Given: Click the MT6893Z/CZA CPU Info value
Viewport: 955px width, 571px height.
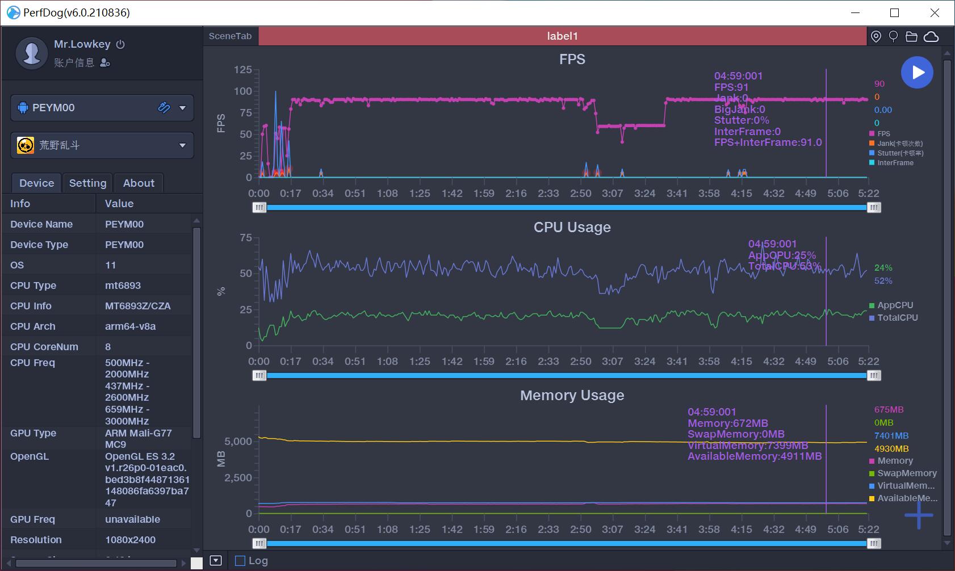Looking at the screenshot, I should tap(138, 306).
